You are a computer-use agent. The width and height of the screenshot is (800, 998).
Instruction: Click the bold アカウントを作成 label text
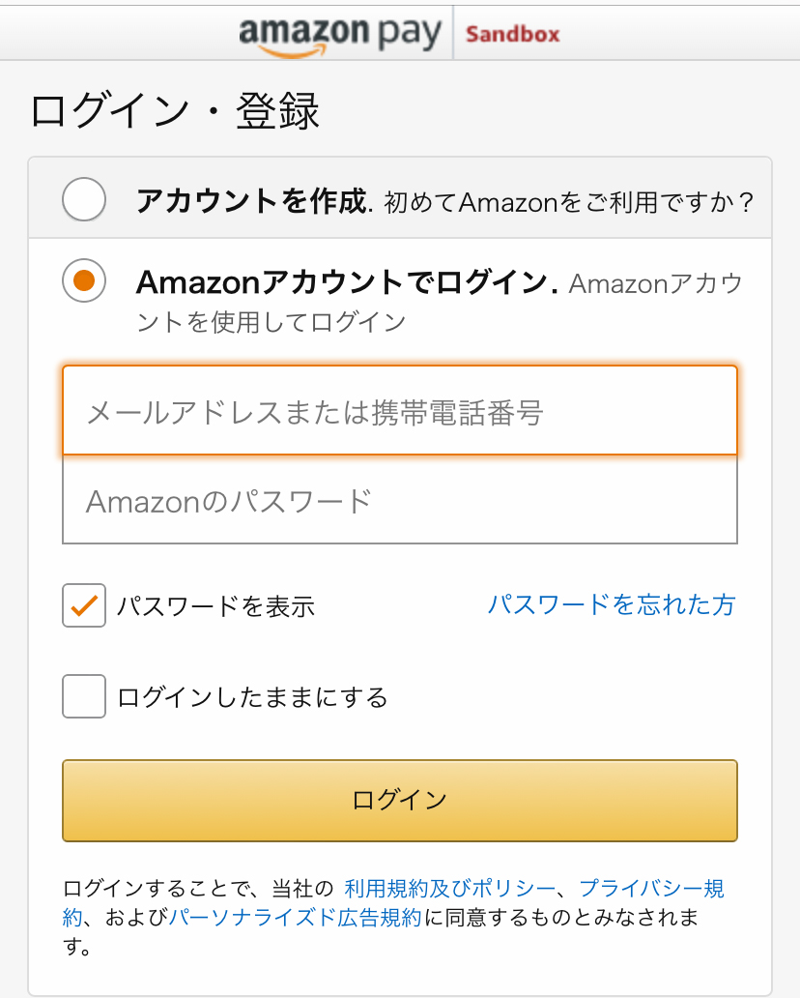251,201
